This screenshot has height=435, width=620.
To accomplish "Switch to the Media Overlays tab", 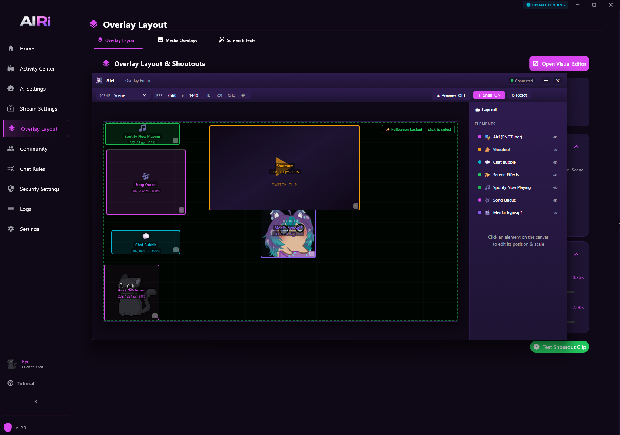I will (x=178, y=40).
